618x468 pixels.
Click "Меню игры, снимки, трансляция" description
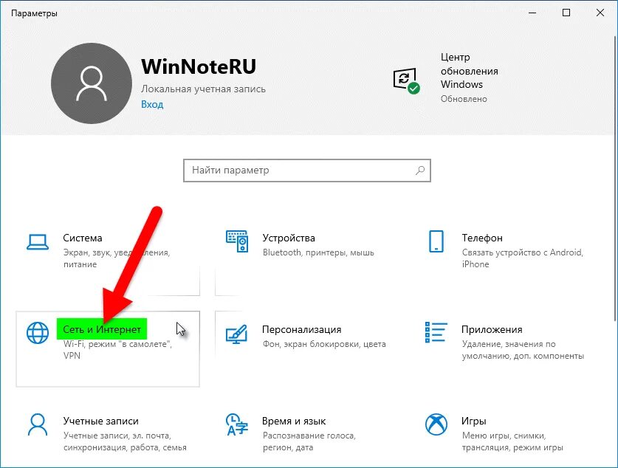[x=512, y=441]
